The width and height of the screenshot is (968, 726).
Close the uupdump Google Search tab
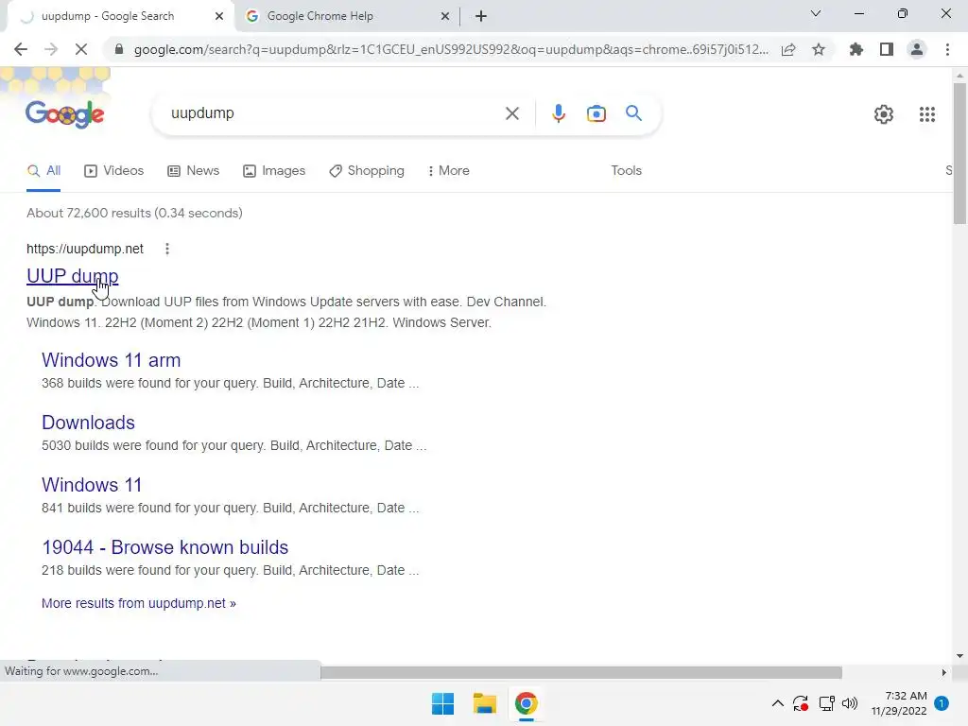[219, 16]
